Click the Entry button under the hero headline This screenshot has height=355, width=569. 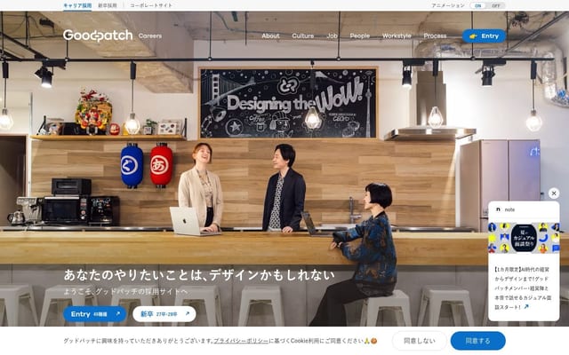pyautogui.click(x=95, y=314)
